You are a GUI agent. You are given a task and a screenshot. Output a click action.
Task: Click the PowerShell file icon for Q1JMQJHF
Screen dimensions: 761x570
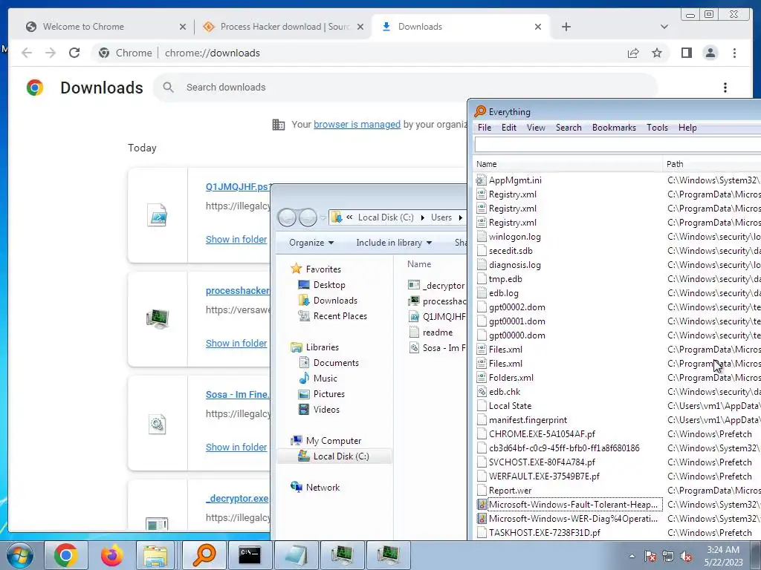coord(157,214)
